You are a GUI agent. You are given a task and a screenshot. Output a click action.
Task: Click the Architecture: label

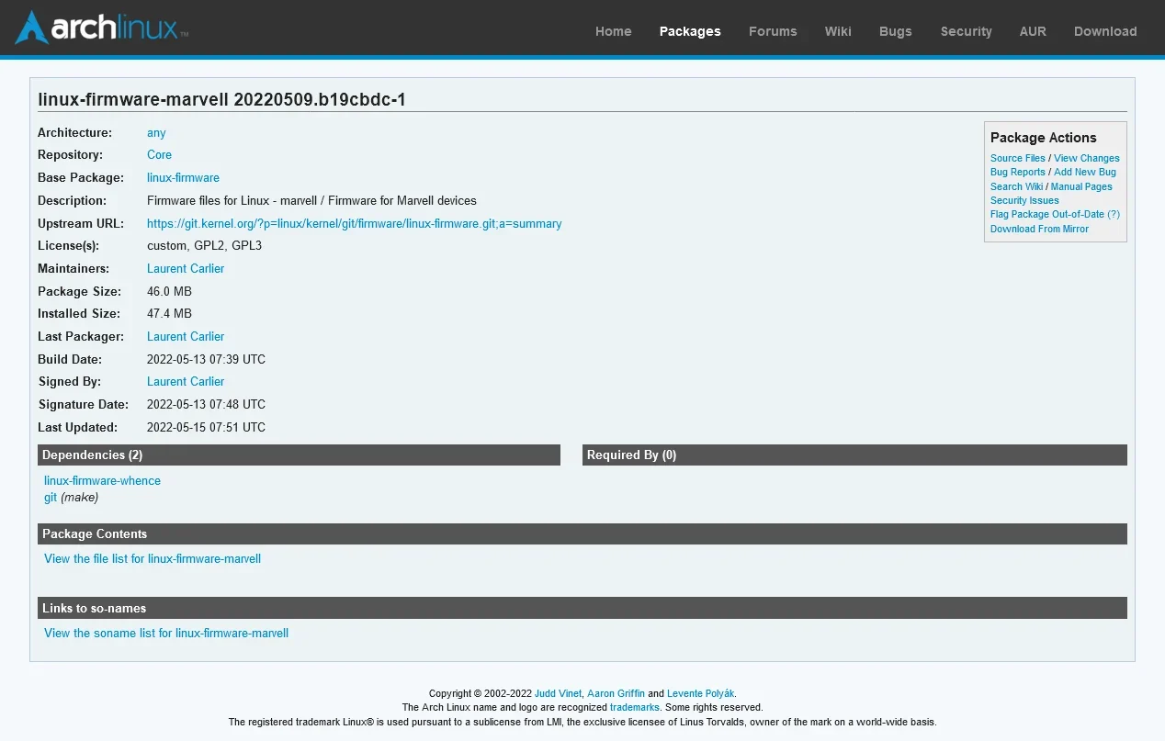pos(74,133)
